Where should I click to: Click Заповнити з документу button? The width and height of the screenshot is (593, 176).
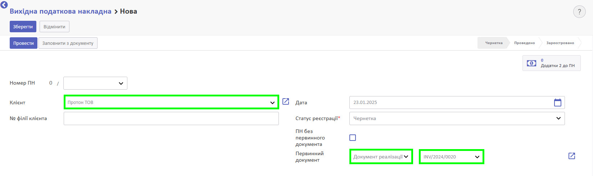pyautogui.click(x=68, y=43)
